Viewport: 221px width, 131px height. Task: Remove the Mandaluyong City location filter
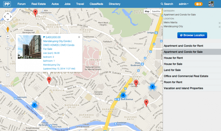[x=220, y=27]
